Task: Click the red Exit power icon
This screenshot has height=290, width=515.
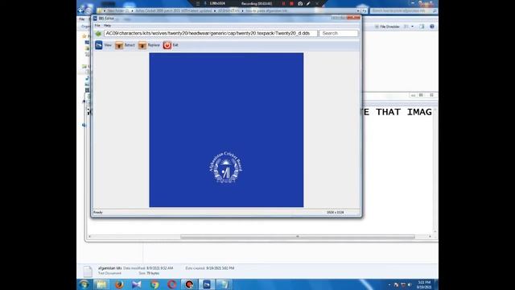Action: tap(167, 45)
